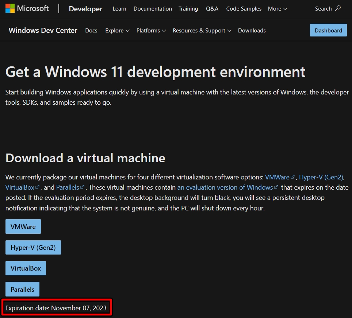
Task: Follow the VirtualBox link in the paragraph
Action: pos(22,187)
